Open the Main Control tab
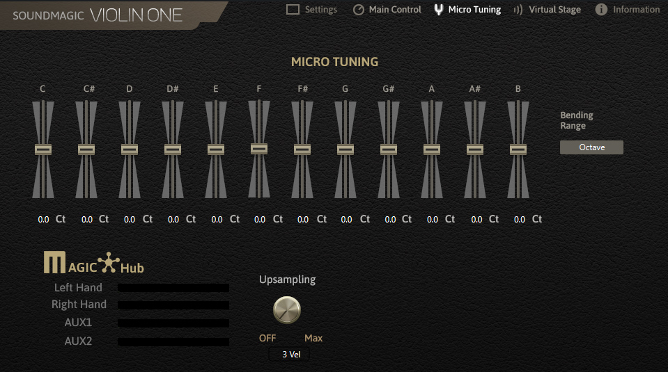This screenshot has height=372, width=668. click(395, 10)
